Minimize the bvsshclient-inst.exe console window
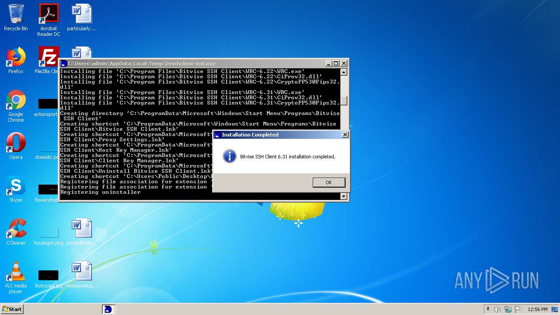The width and height of the screenshot is (560, 315). click(329, 63)
